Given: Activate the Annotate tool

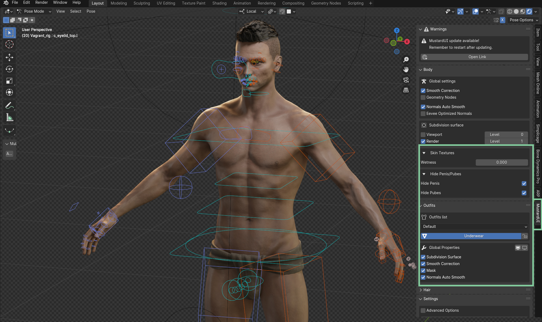Looking at the screenshot, I should (x=9, y=106).
